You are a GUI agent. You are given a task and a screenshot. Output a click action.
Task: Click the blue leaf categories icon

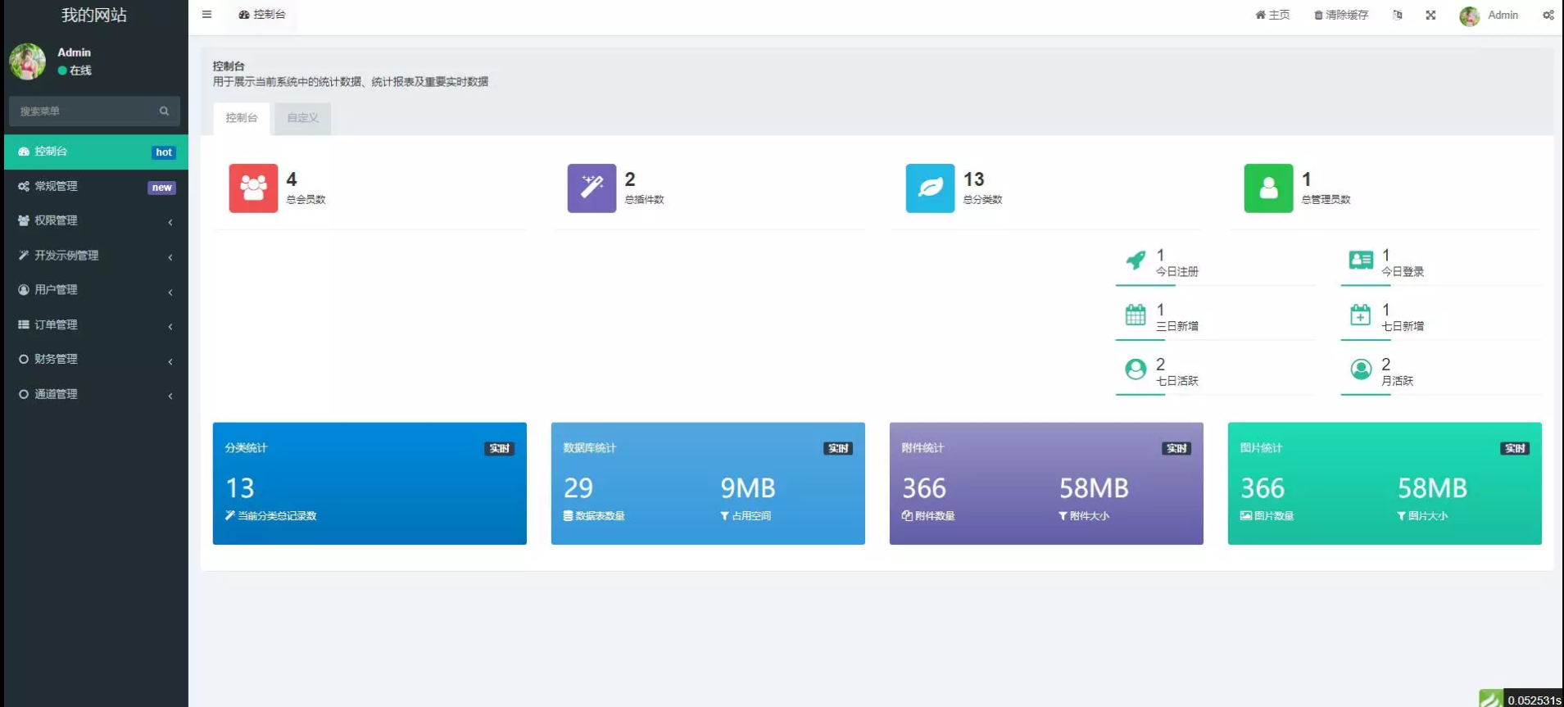(x=930, y=188)
